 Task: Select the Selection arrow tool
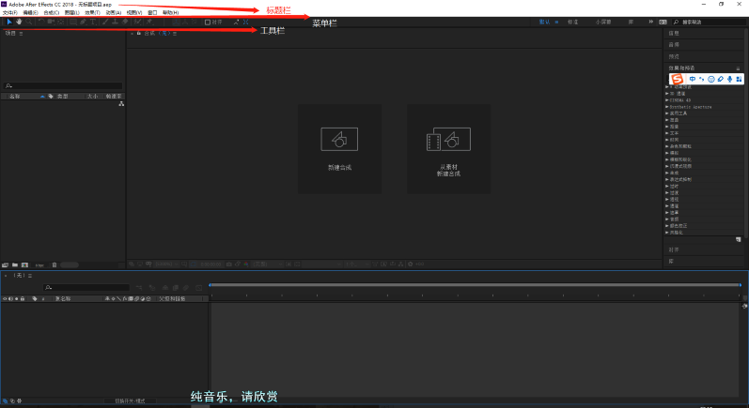[x=9, y=22]
